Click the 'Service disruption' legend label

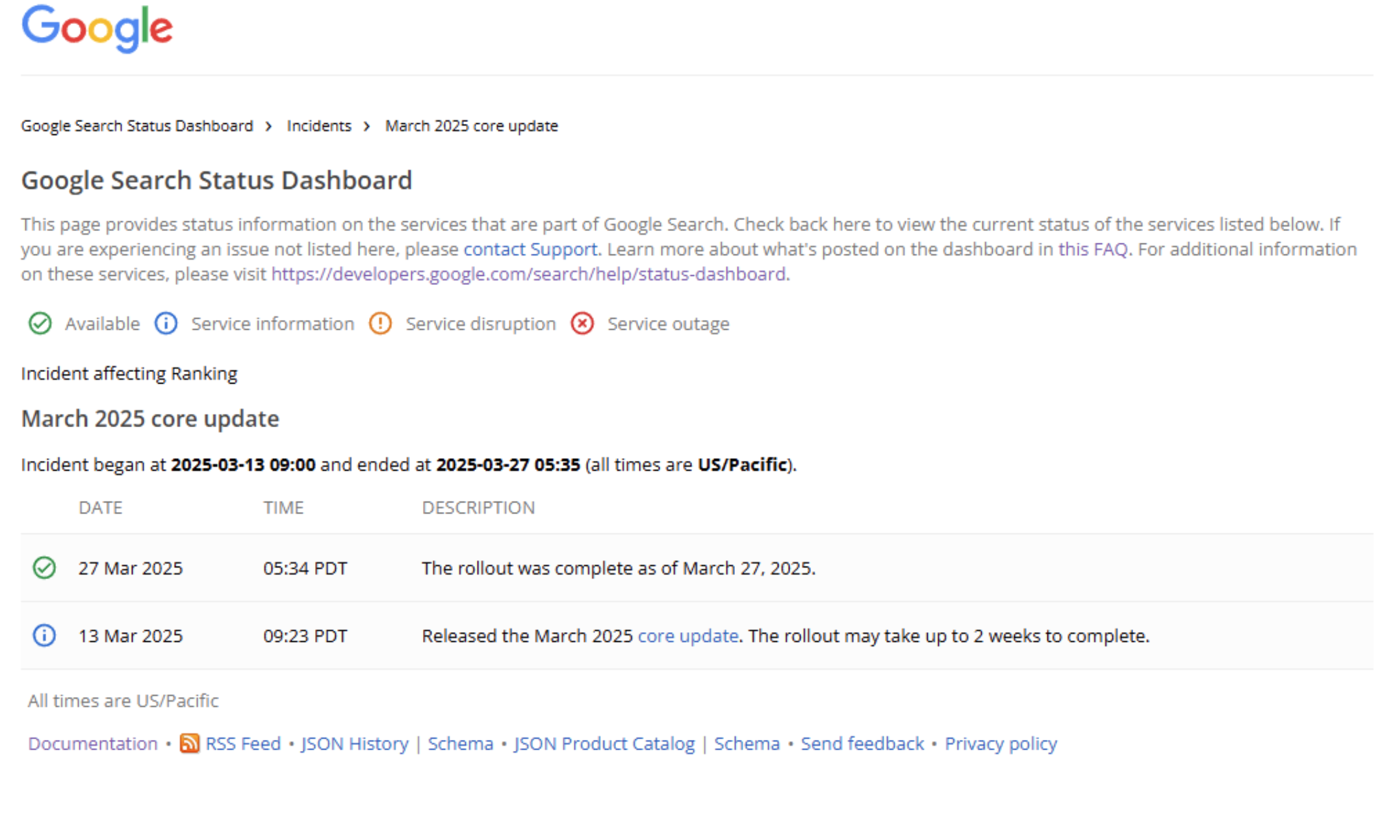[481, 324]
